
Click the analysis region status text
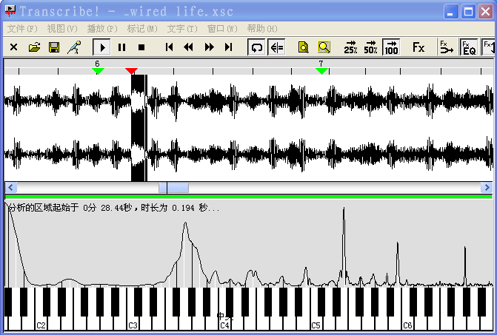pos(113,208)
